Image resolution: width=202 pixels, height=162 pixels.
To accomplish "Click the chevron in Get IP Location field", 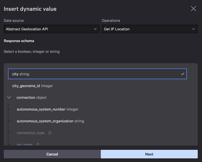I will [193, 29].
